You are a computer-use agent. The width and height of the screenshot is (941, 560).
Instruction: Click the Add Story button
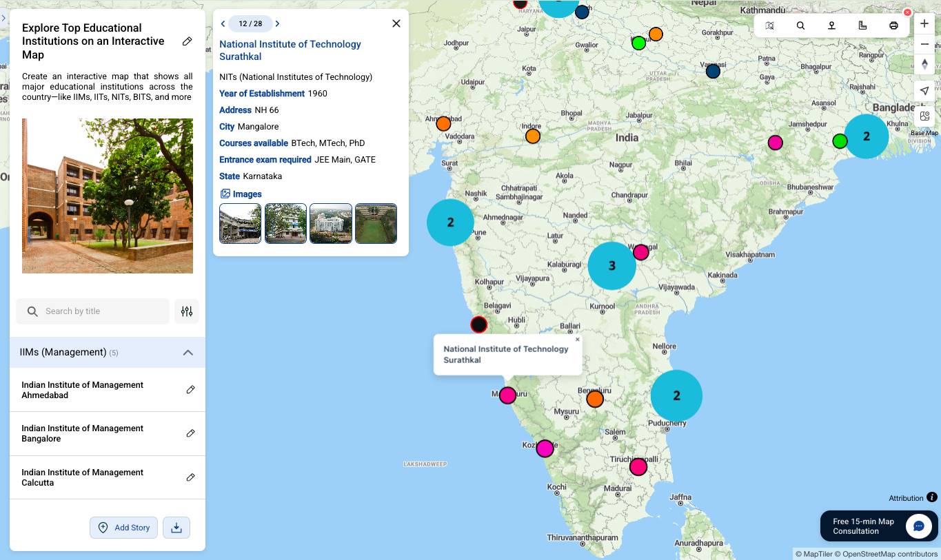(123, 528)
